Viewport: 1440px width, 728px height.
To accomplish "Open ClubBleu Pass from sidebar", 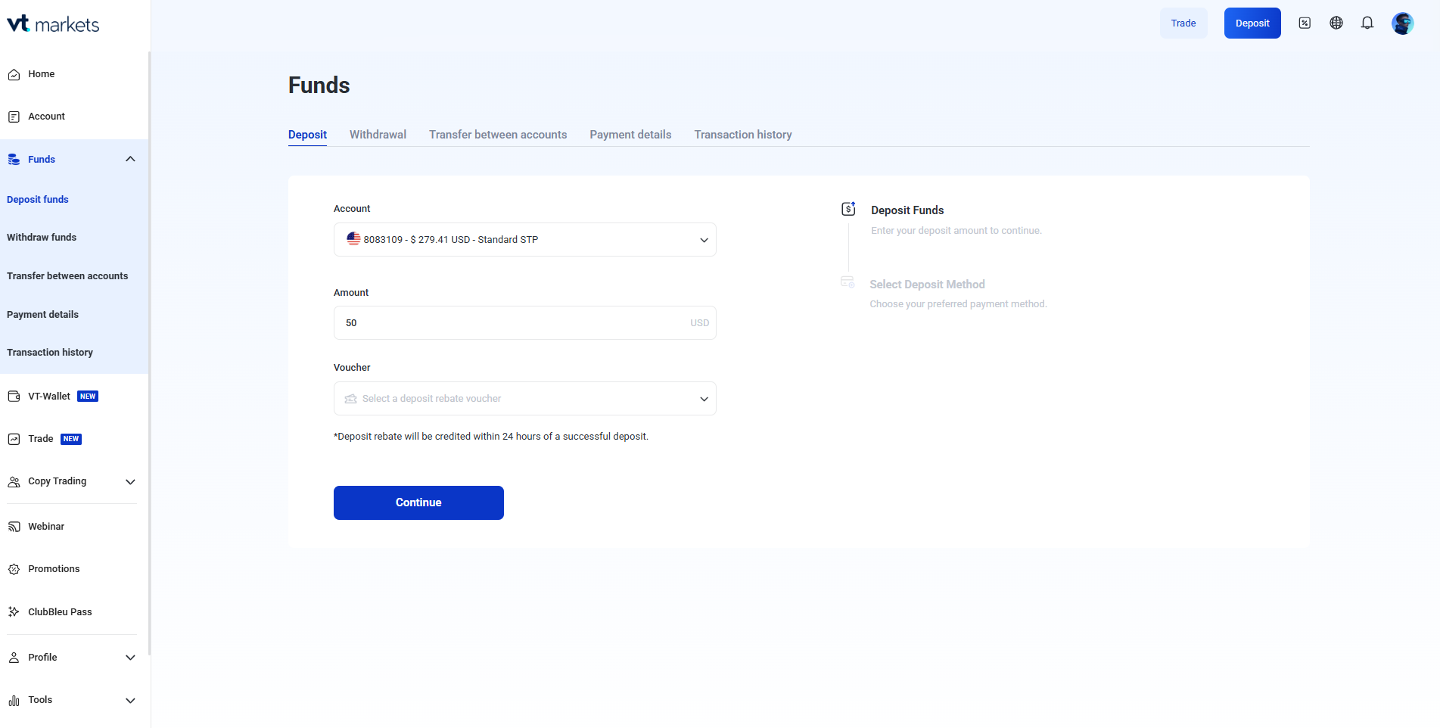I will click(60, 612).
